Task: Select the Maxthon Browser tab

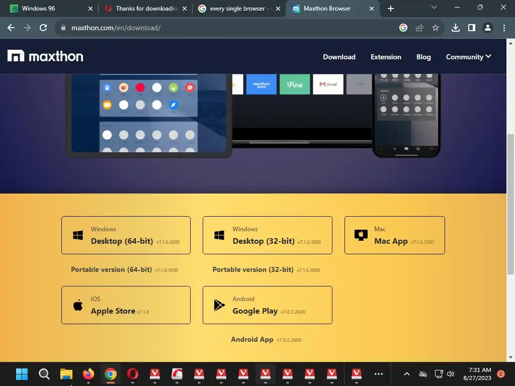Action: coord(332,9)
